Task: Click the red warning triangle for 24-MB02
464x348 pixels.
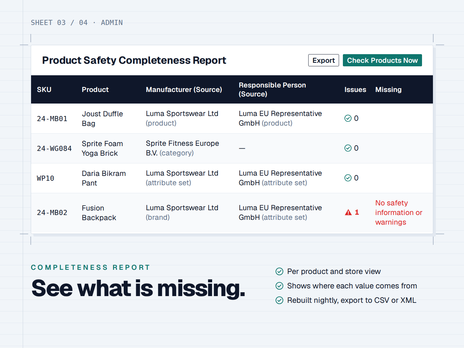Action: 348,212
